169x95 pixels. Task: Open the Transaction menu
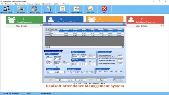point(9,4)
